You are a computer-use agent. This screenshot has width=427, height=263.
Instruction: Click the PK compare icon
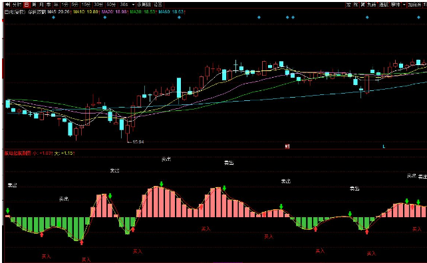click(x=356, y=5)
